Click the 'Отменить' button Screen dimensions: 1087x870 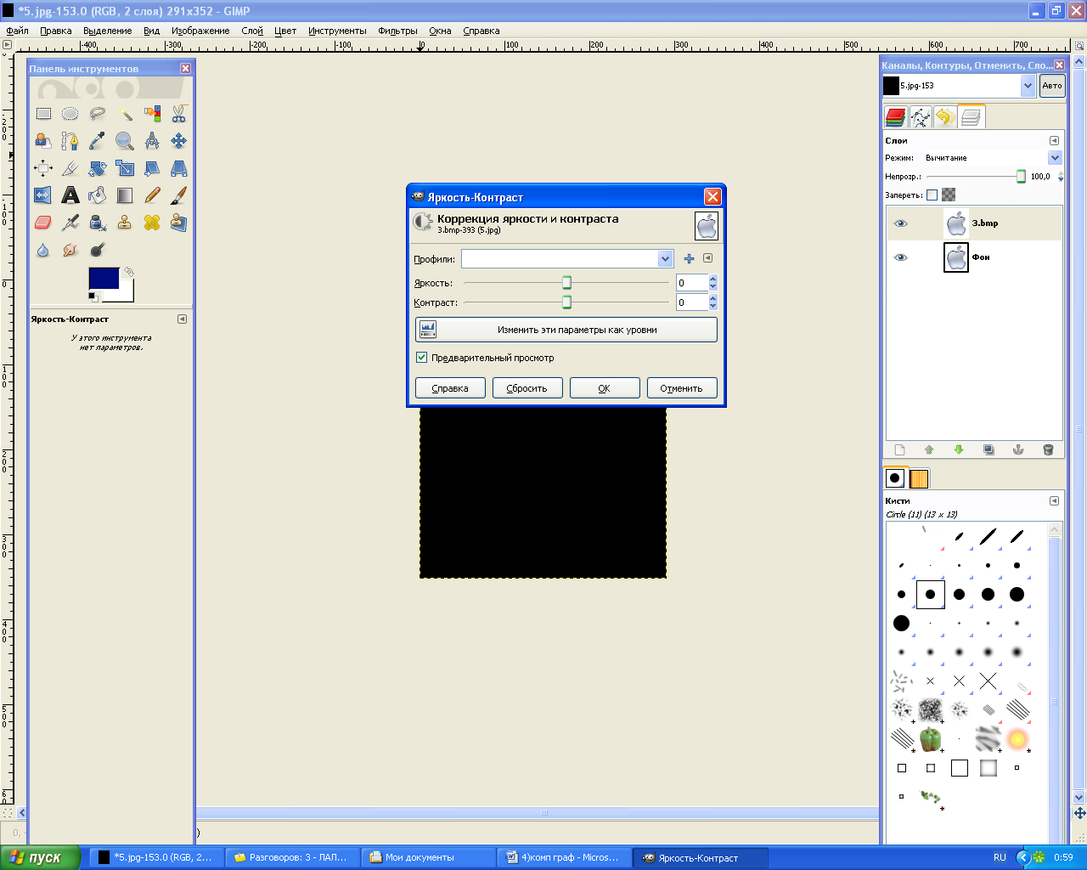[x=682, y=388]
